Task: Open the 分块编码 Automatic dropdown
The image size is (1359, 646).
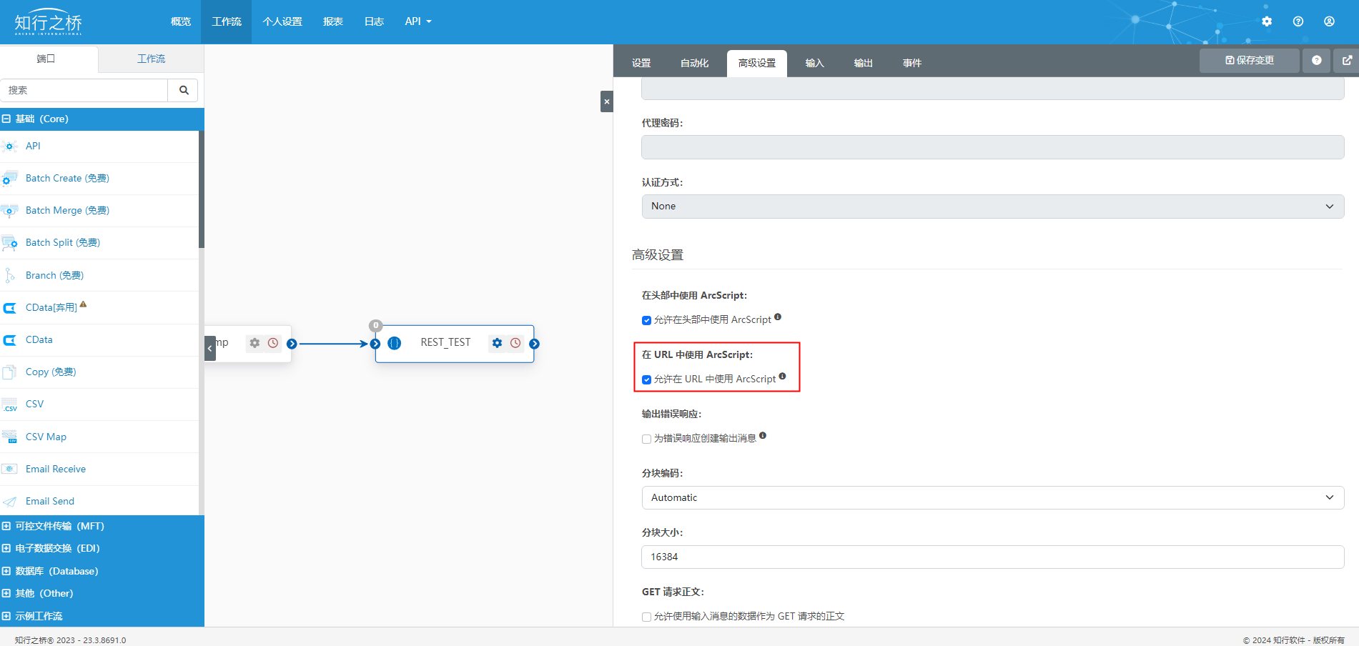Action: 992,498
